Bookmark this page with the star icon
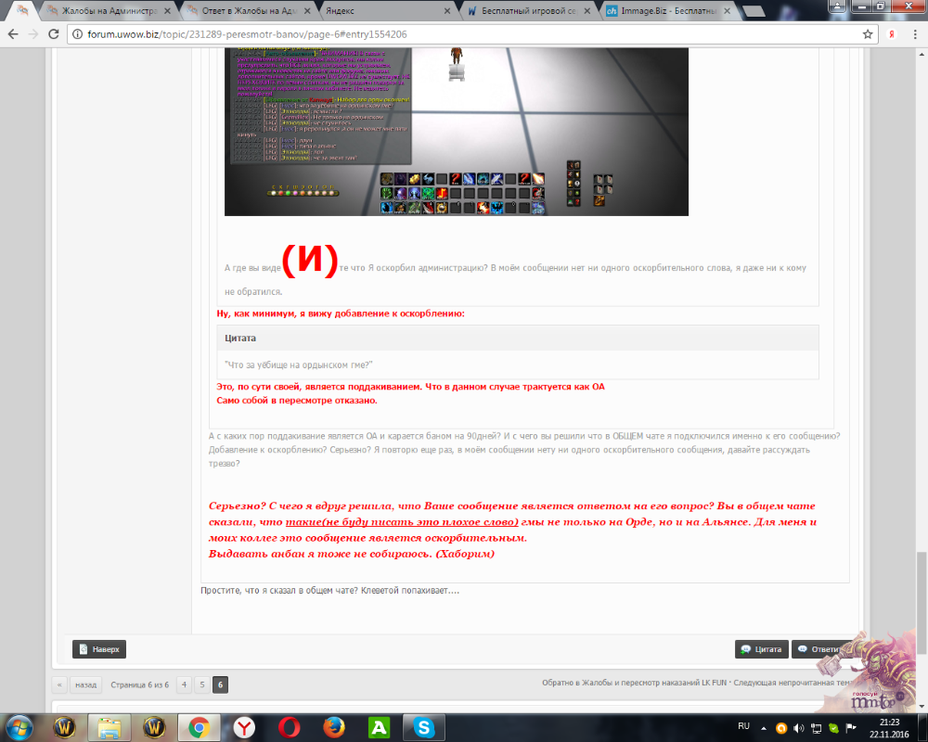This screenshot has height=742, width=928. point(868,34)
